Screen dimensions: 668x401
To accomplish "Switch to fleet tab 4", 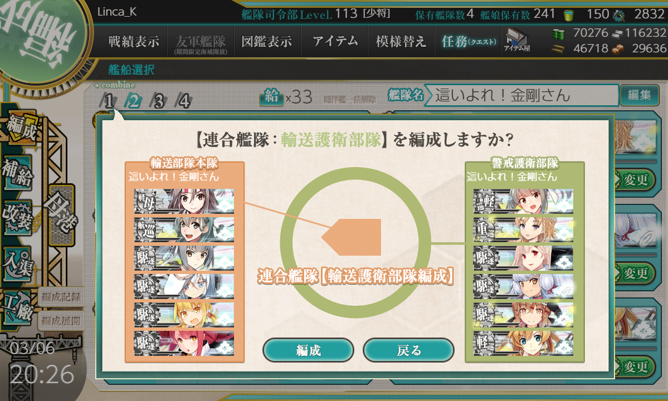I will (184, 101).
